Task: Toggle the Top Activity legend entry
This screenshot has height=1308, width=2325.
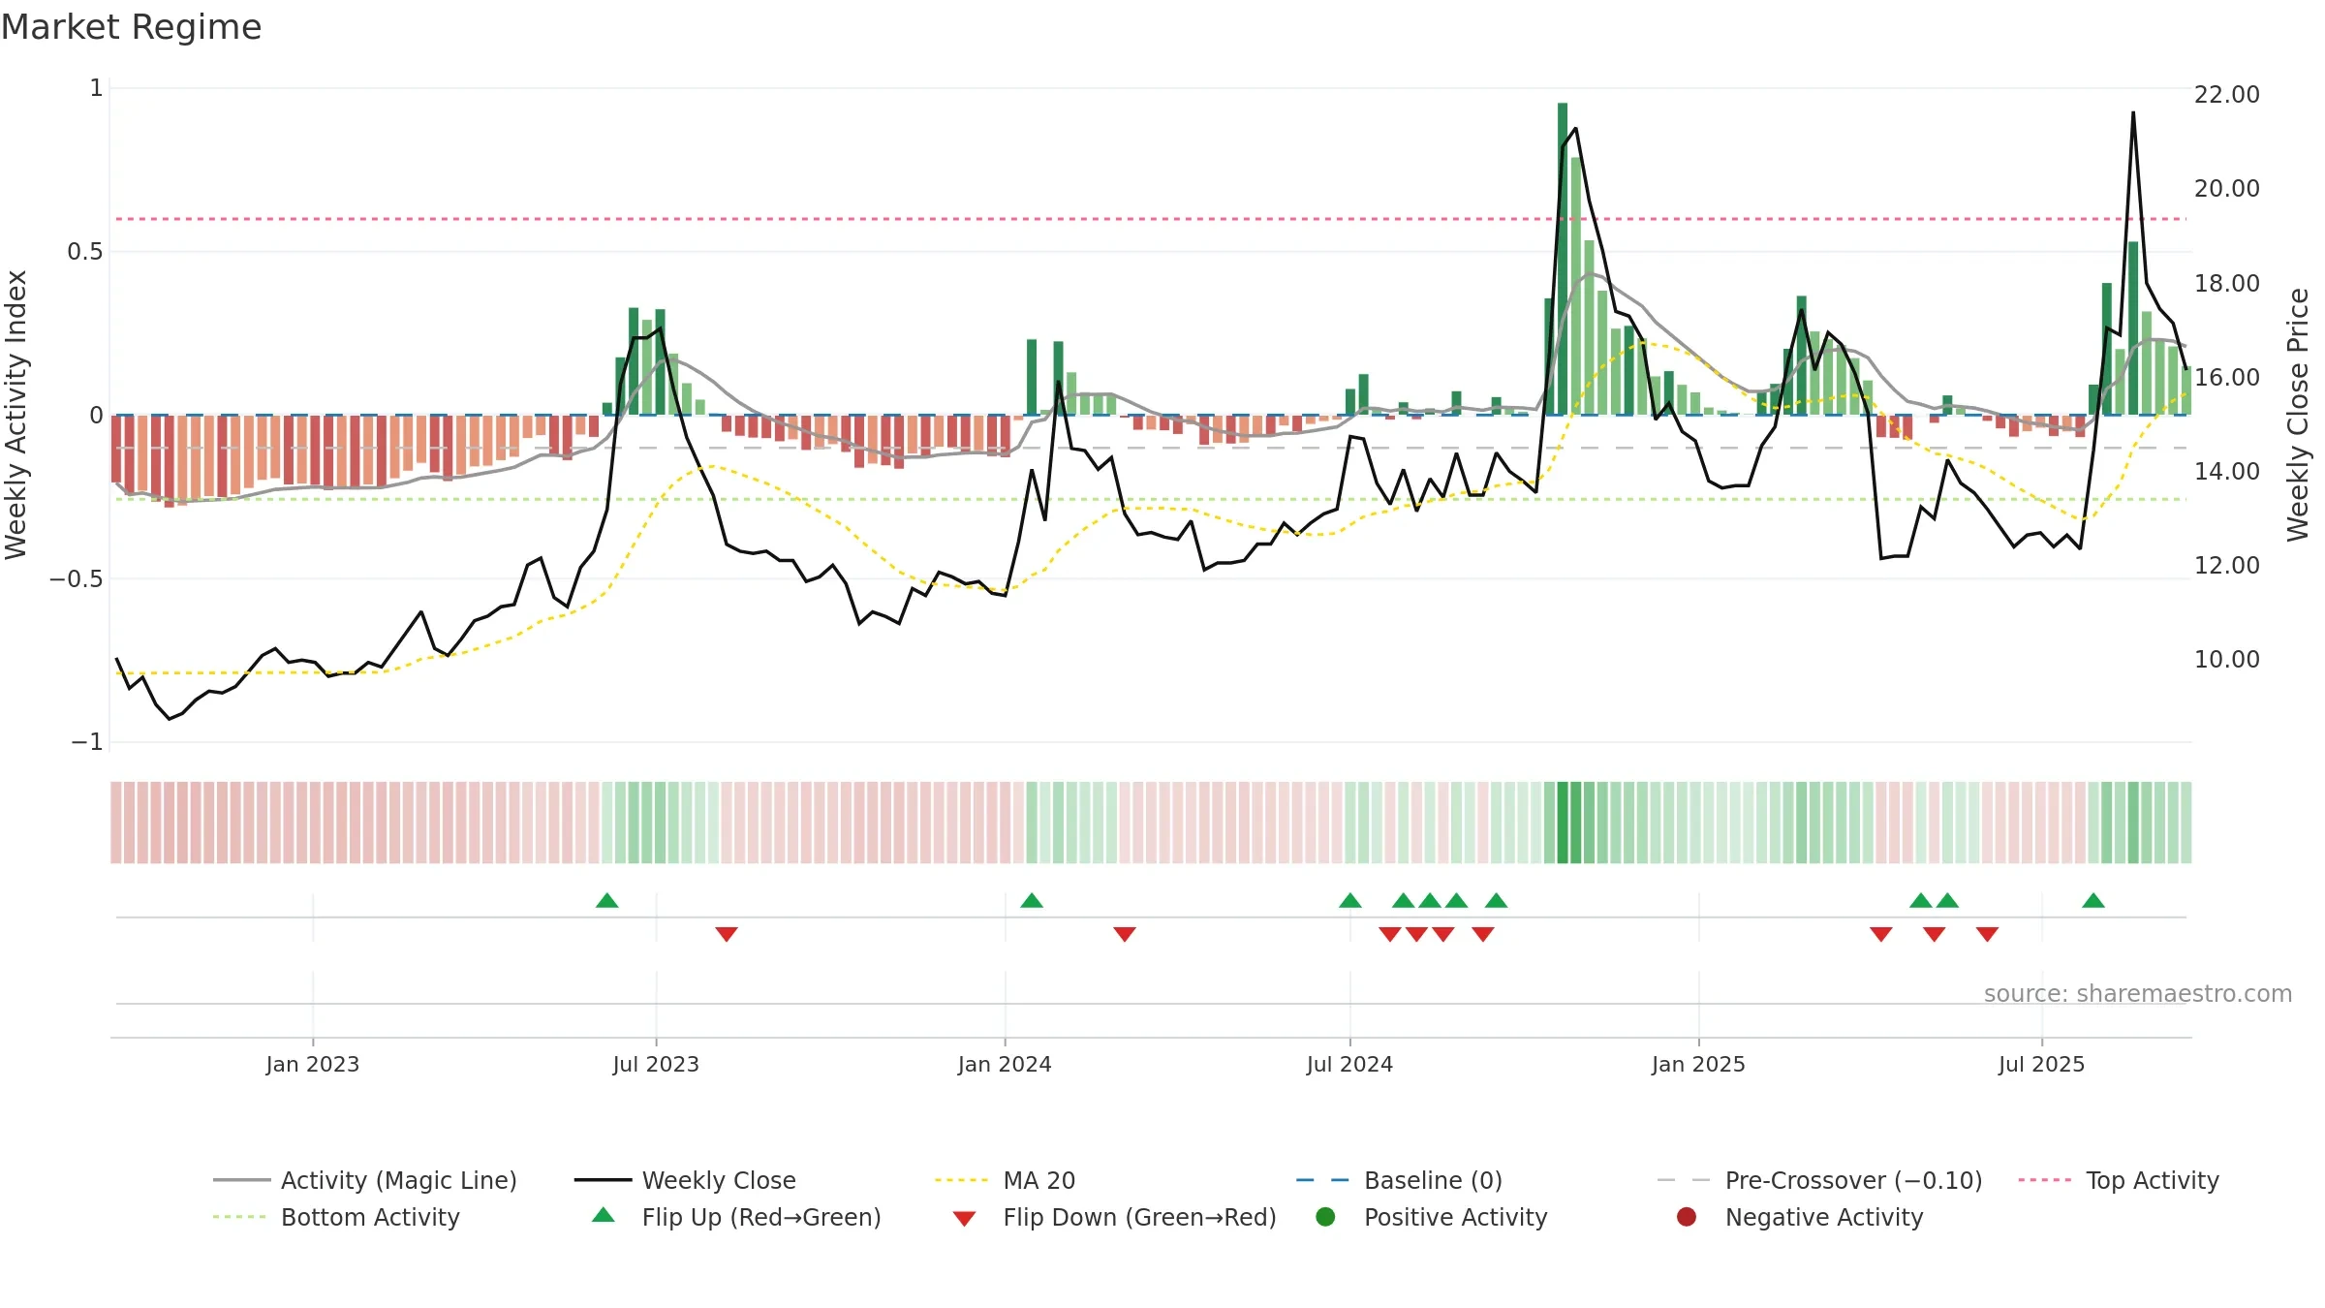Action: 2119,1180
